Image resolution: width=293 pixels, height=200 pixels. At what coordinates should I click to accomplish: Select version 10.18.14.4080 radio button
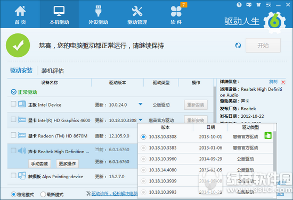tap(143, 170)
